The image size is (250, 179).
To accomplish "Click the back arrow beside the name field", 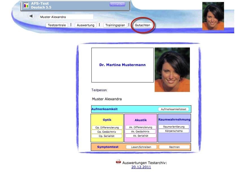I will tap(31, 16).
